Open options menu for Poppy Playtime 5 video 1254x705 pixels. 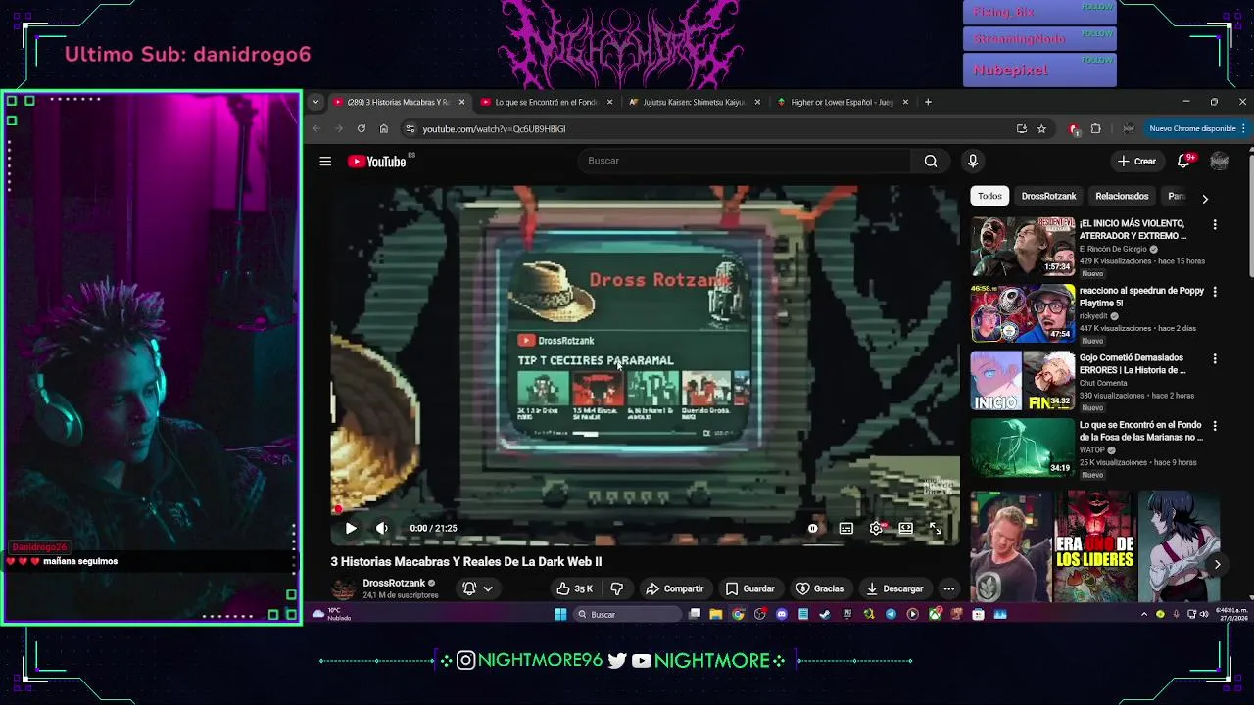pos(1215,292)
